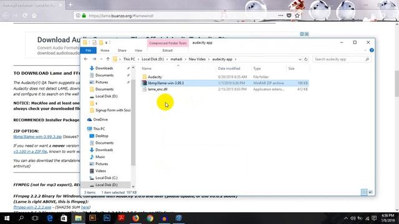Viewport: 399px width, 224px height.
Task: Go to Firefox home page
Action: coord(34,16)
